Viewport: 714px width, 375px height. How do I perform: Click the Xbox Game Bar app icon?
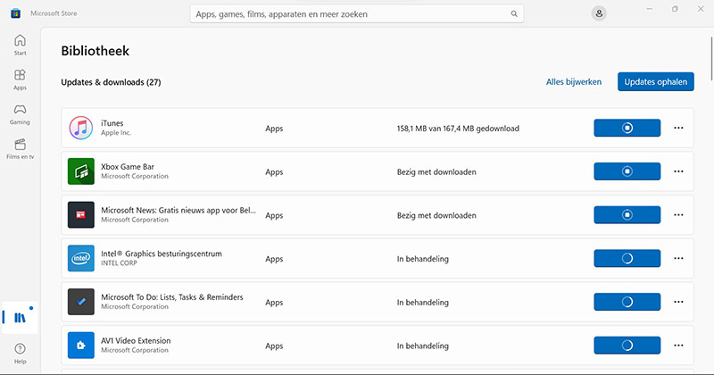pyautogui.click(x=81, y=171)
